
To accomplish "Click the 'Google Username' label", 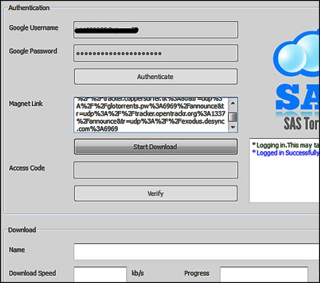I will pyautogui.click(x=33, y=28).
